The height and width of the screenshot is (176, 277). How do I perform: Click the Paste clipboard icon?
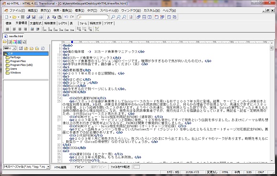60,17
